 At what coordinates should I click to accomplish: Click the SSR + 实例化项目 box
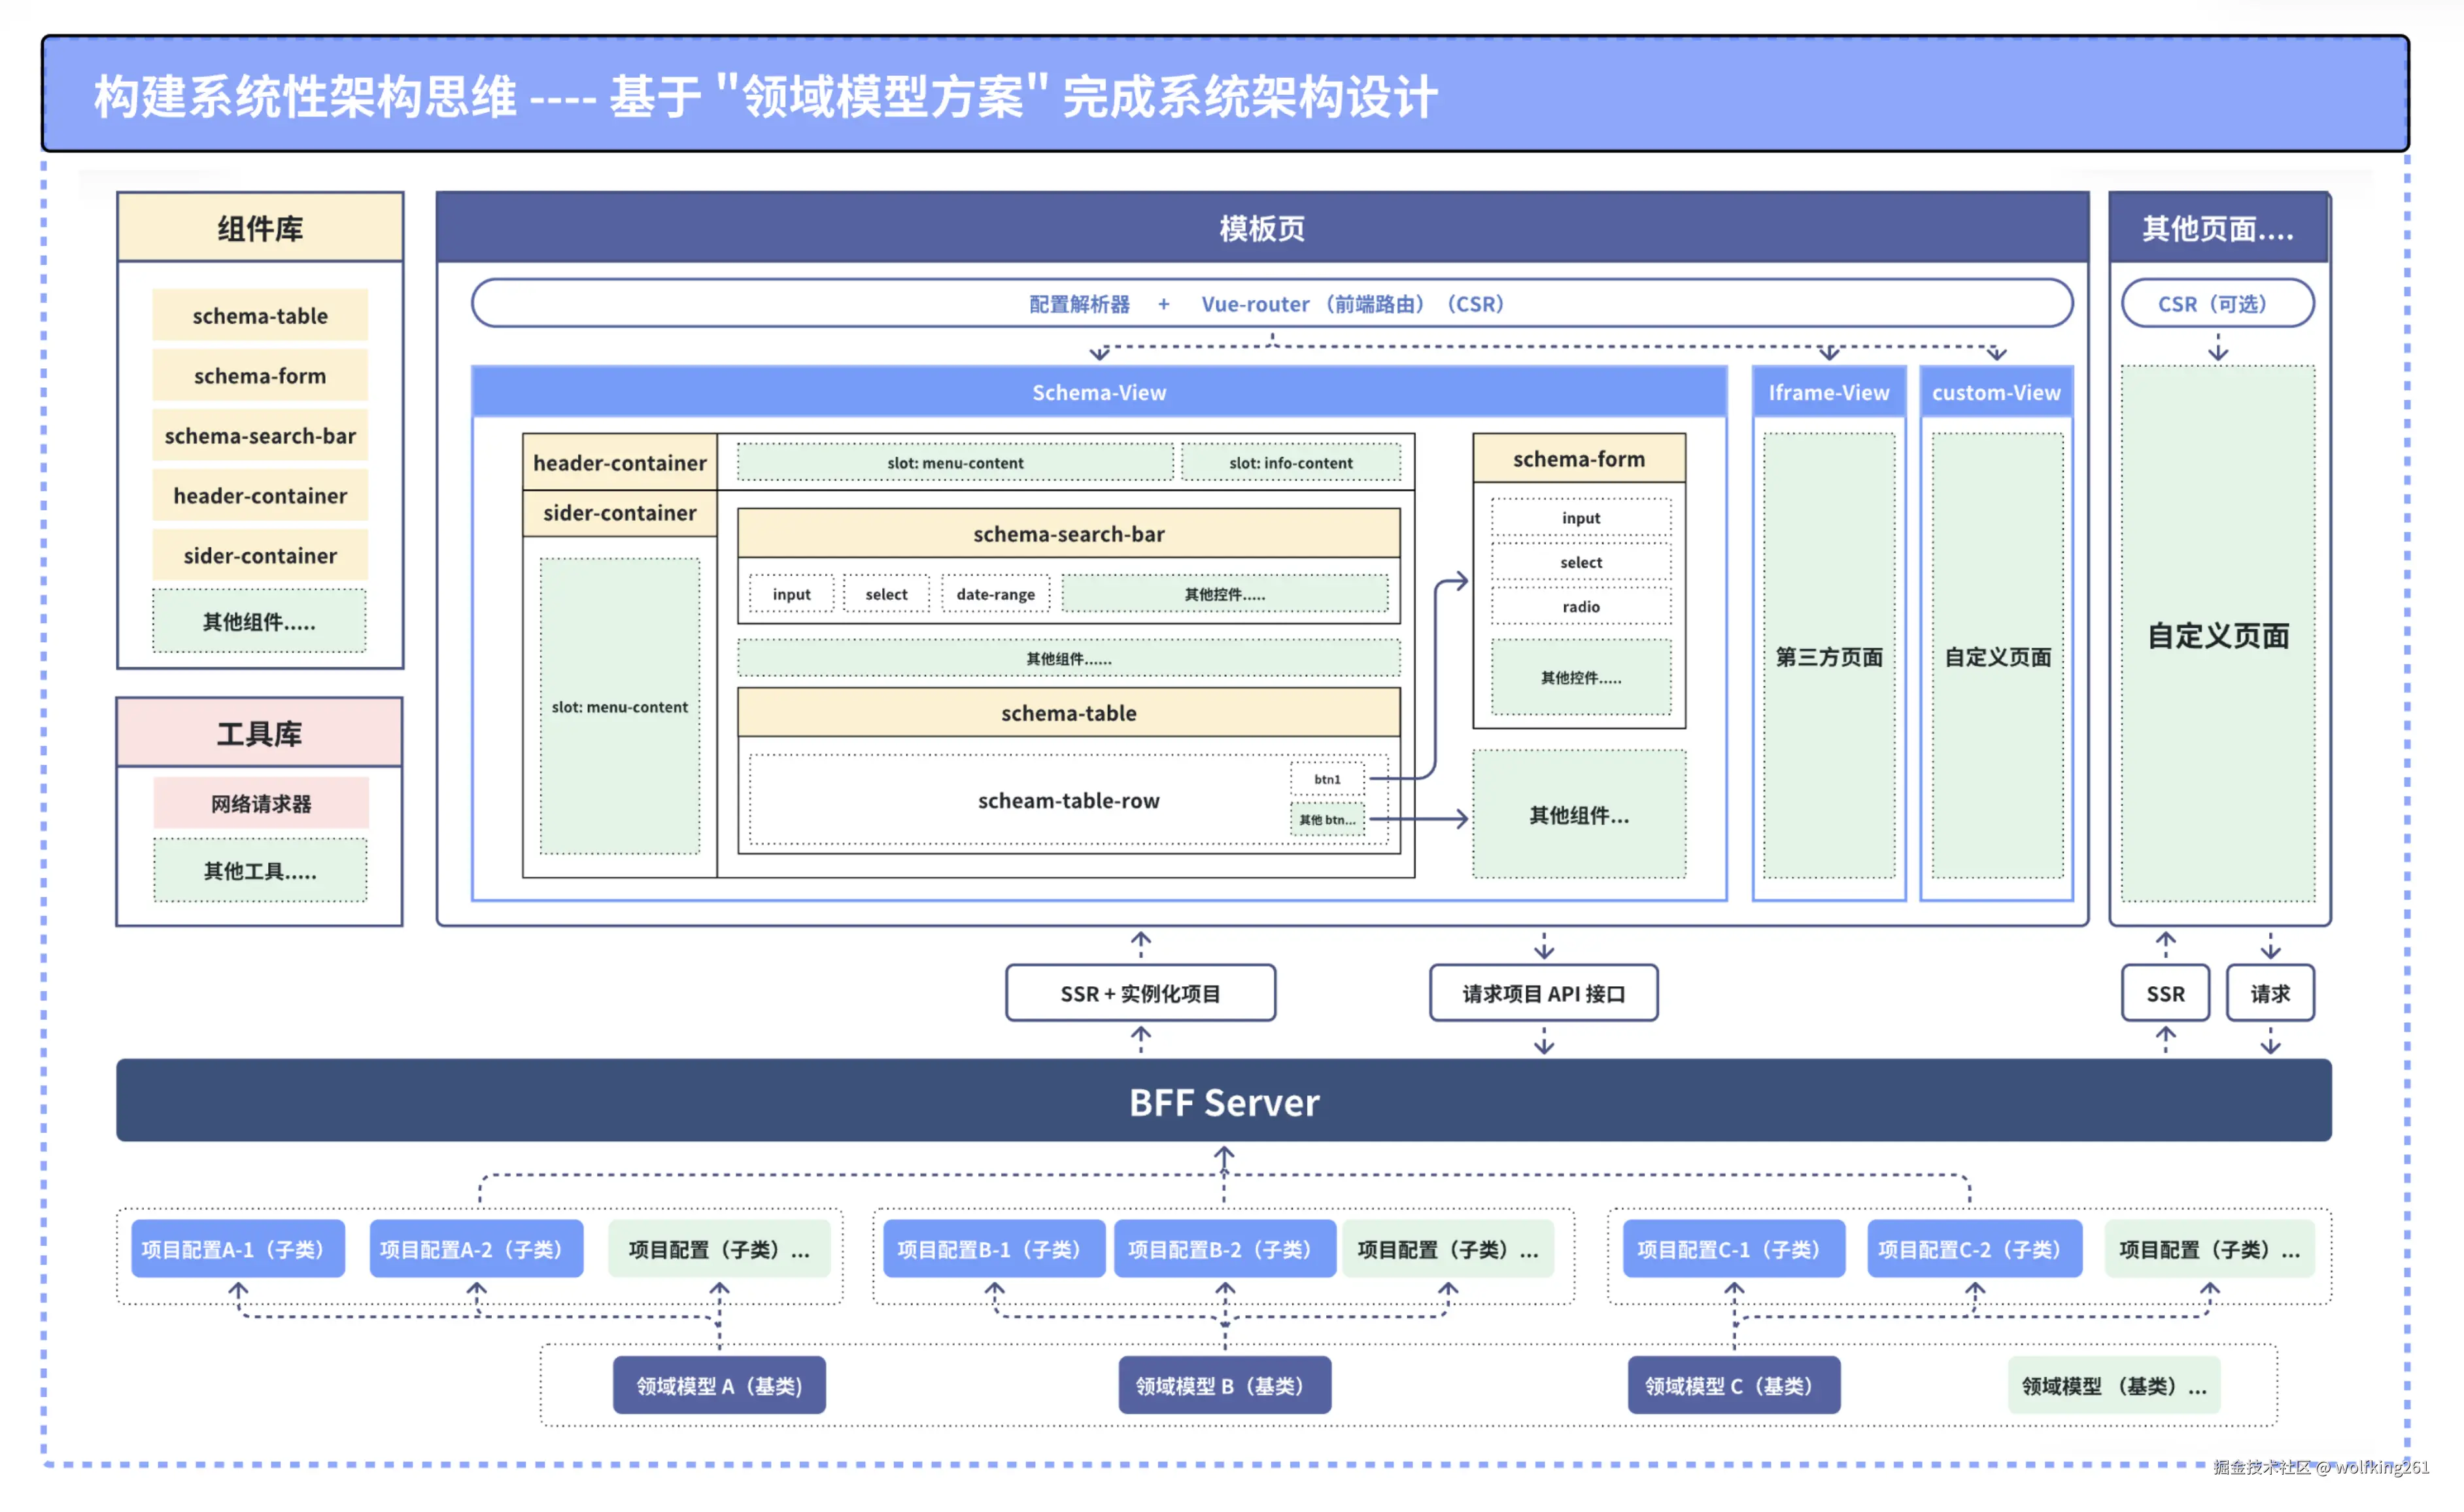tap(1140, 993)
